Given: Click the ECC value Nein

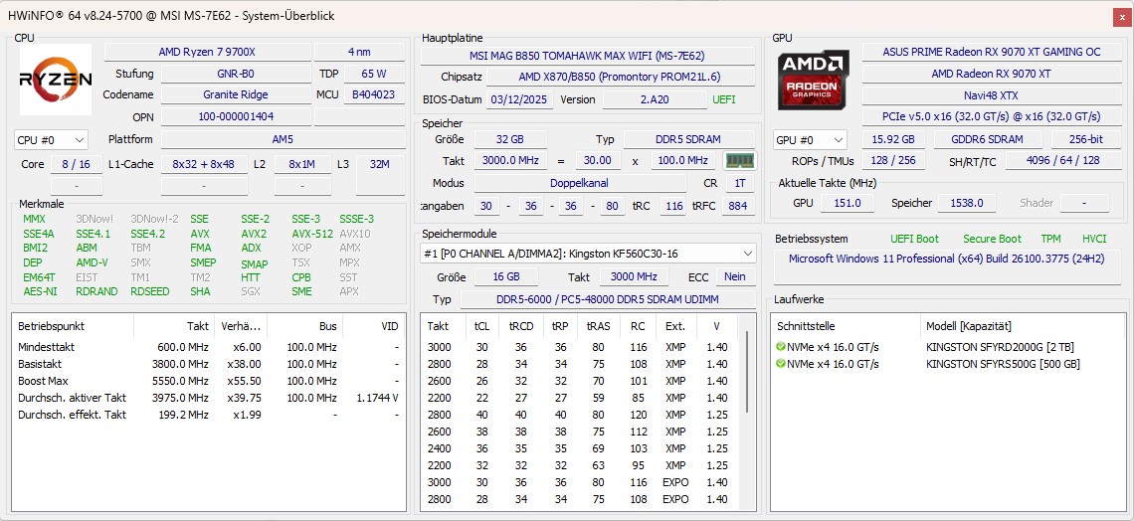Looking at the screenshot, I should pos(735,276).
